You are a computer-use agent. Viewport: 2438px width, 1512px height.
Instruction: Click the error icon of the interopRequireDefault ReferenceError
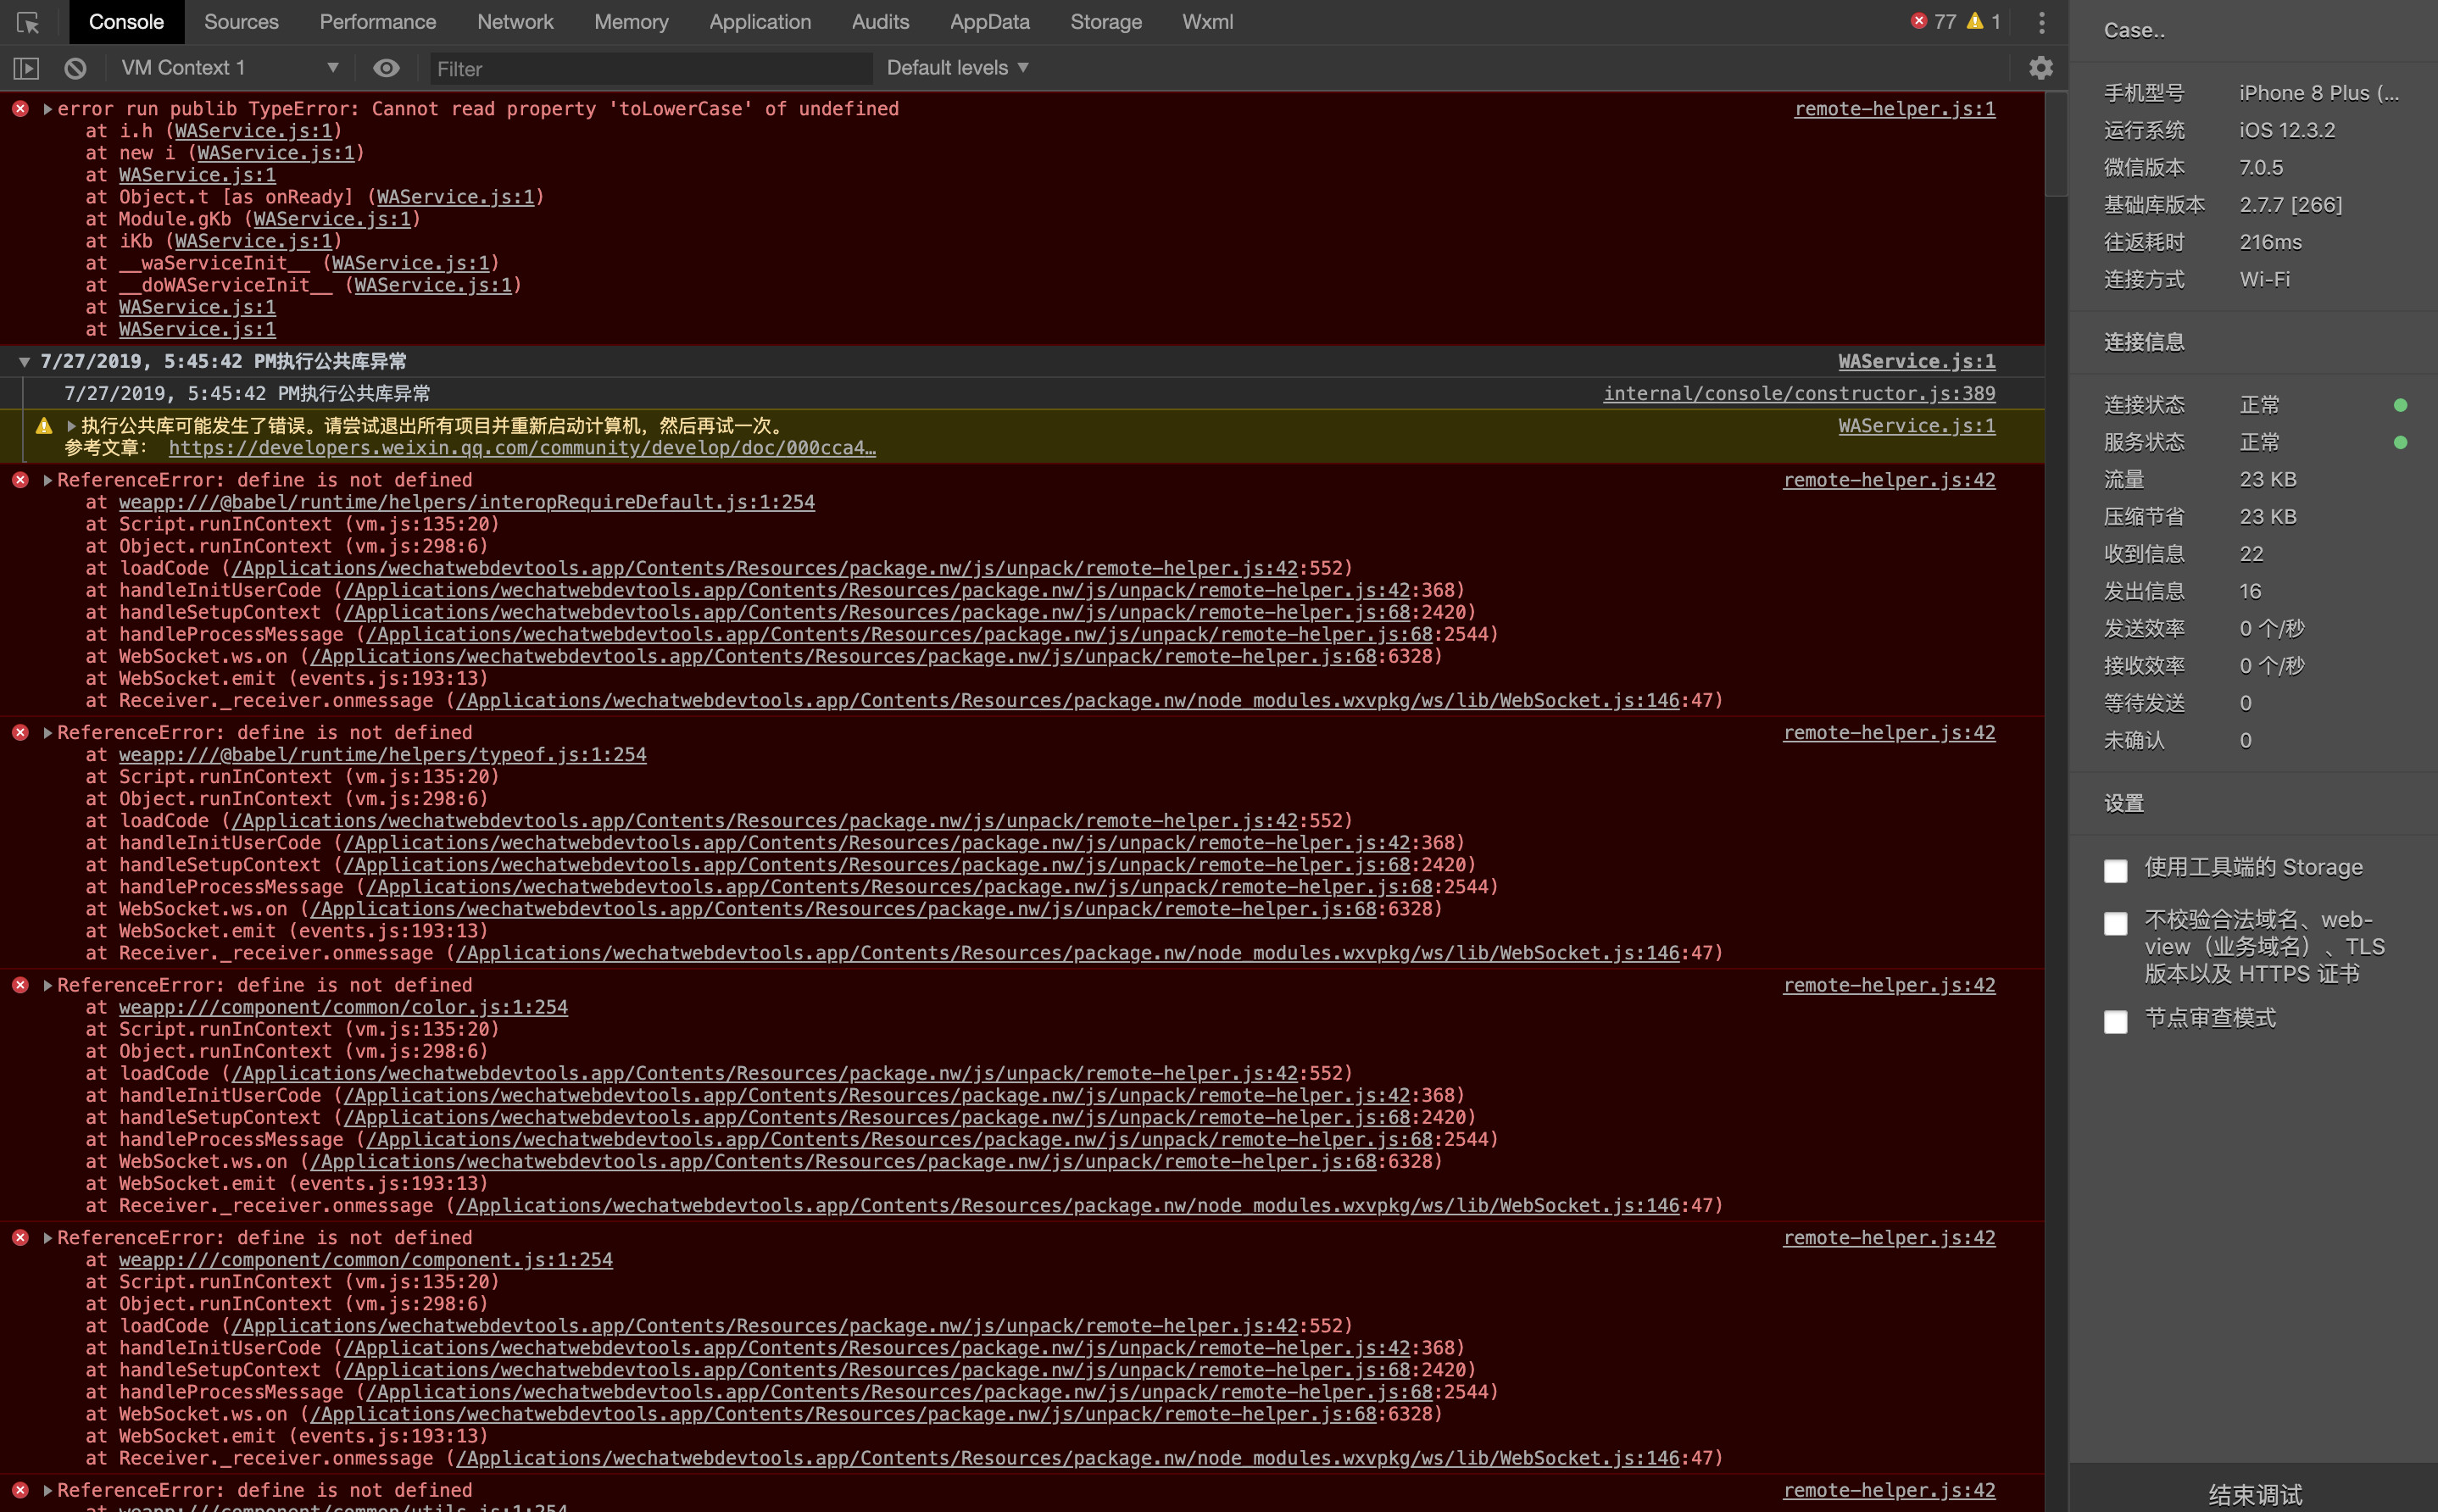[x=20, y=480]
